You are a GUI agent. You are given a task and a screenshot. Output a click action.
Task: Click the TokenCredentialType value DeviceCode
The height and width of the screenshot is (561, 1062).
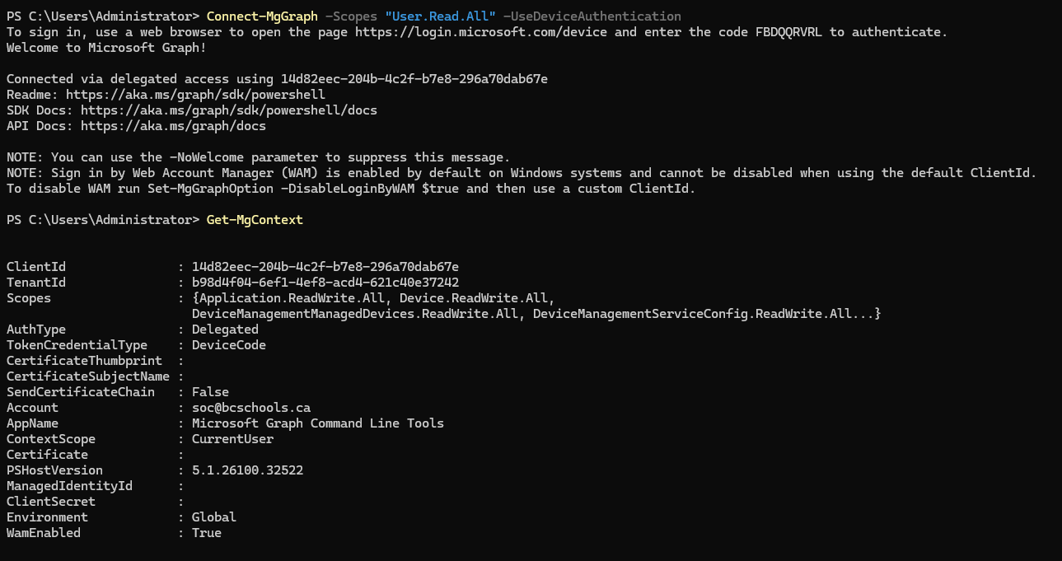click(x=228, y=345)
